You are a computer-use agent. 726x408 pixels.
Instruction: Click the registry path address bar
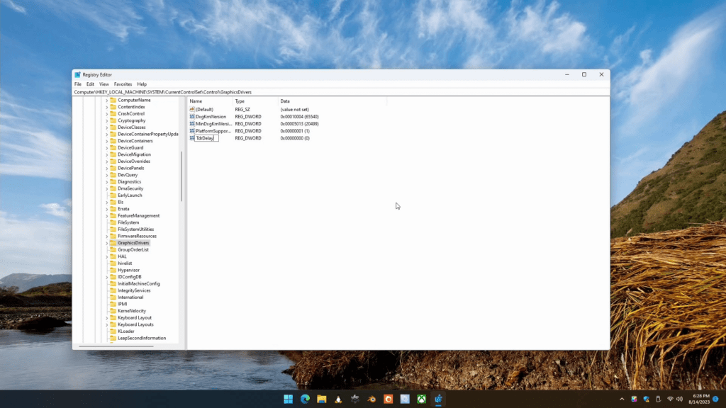341,92
